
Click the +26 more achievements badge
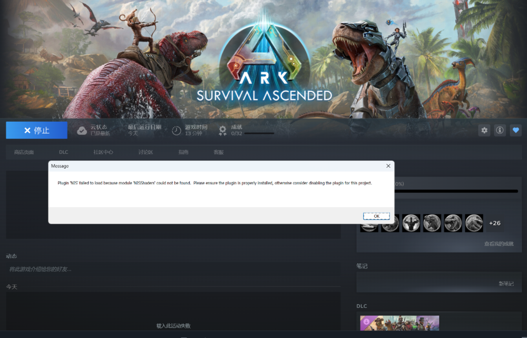click(x=495, y=223)
